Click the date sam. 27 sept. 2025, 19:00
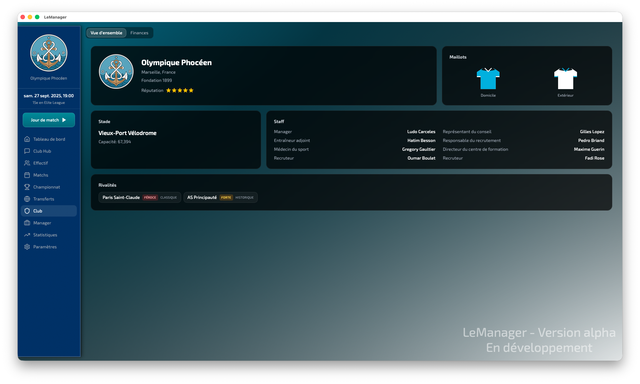The height and width of the screenshot is (384, 640). coord(49,96)
